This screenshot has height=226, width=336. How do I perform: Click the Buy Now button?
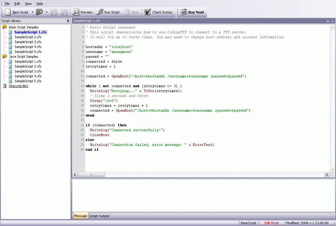coord(192,12)
